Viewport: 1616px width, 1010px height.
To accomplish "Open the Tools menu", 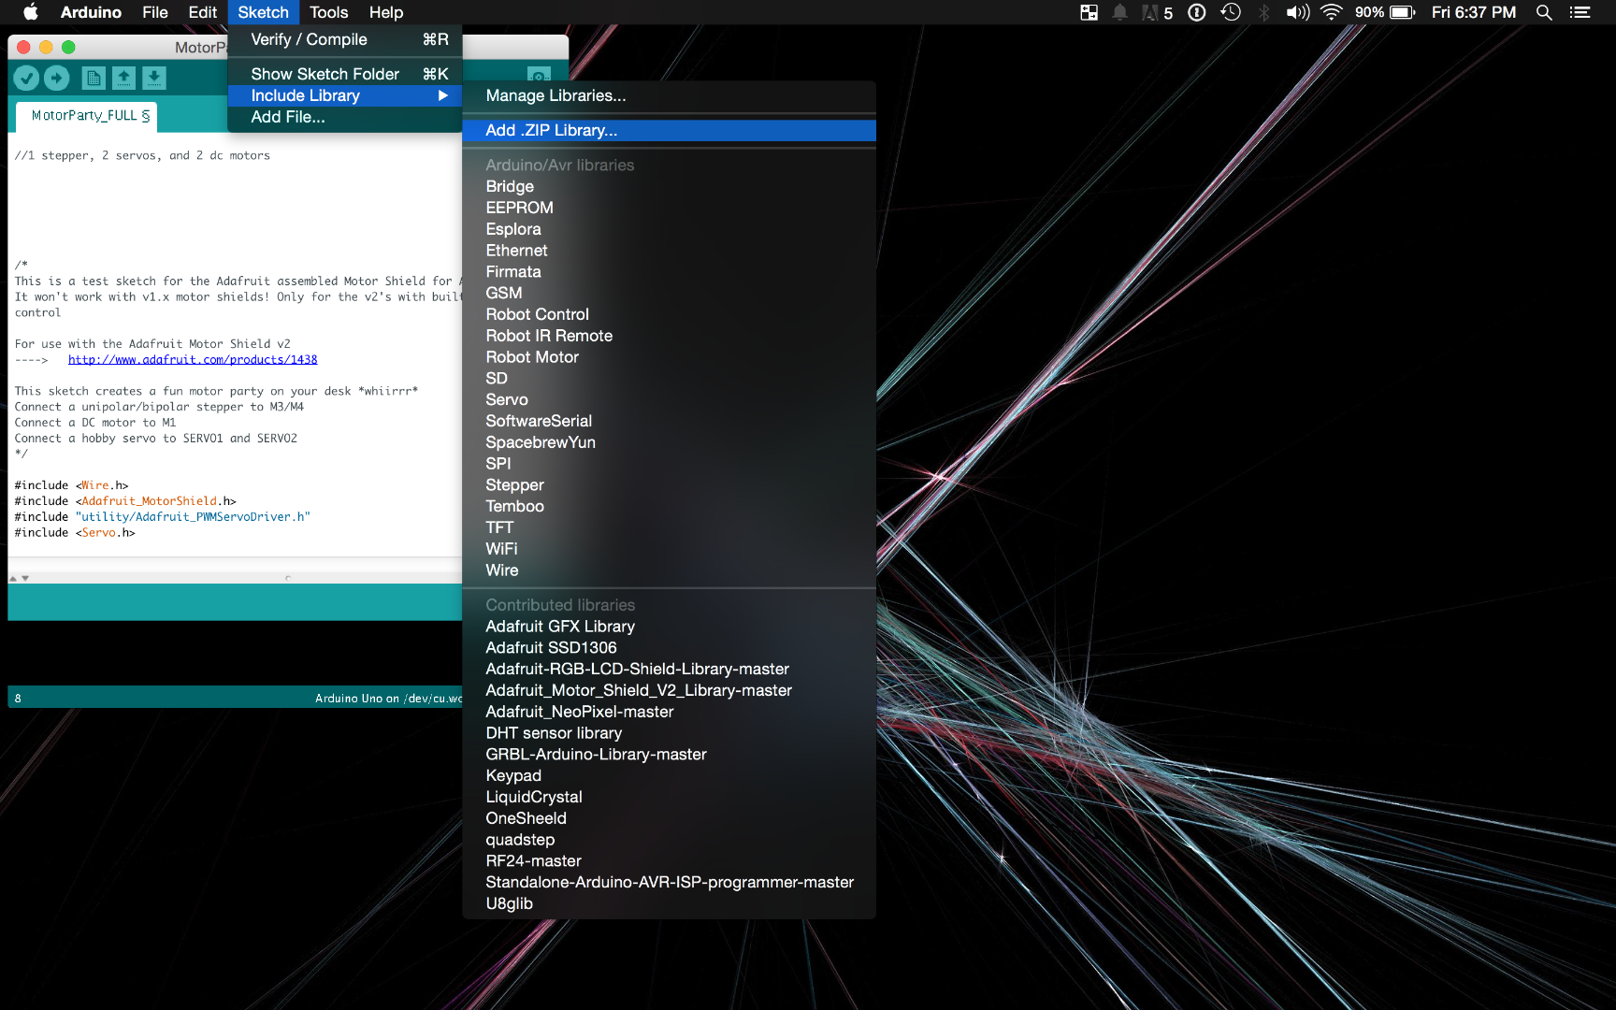I will click(328, 12).
